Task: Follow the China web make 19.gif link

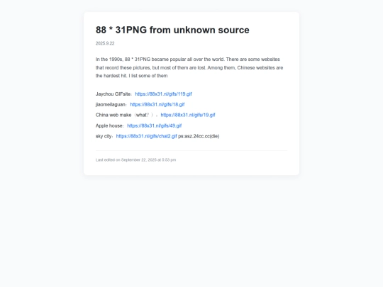Action: [188, 115]
